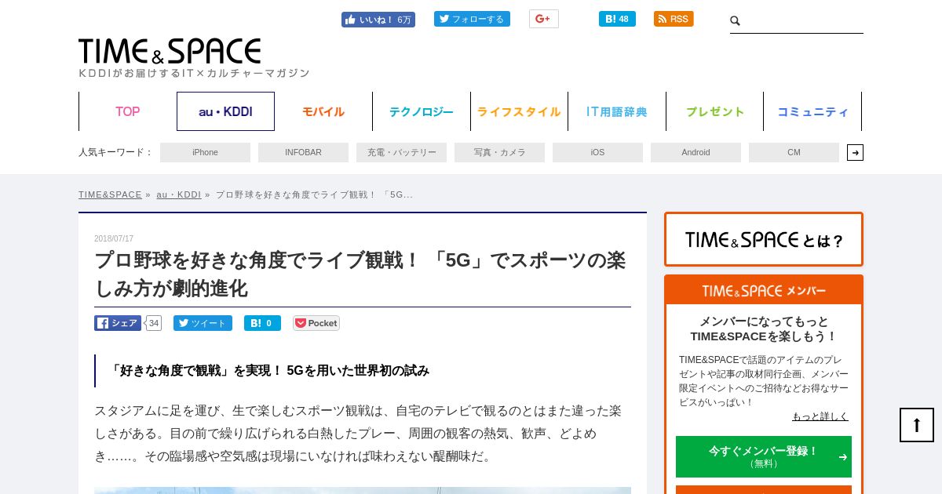This screenshot has height=494, width=942.
Task: Click the TIME&SPACE breadcrumb link
Action: pyautogui.click(x=110, y=194)
